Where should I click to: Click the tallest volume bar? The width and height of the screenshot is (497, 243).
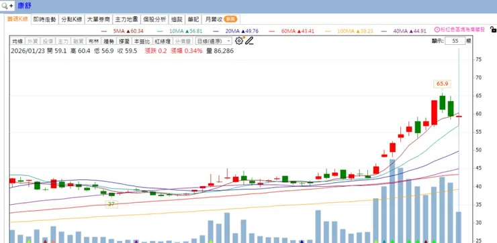(392, 201)
